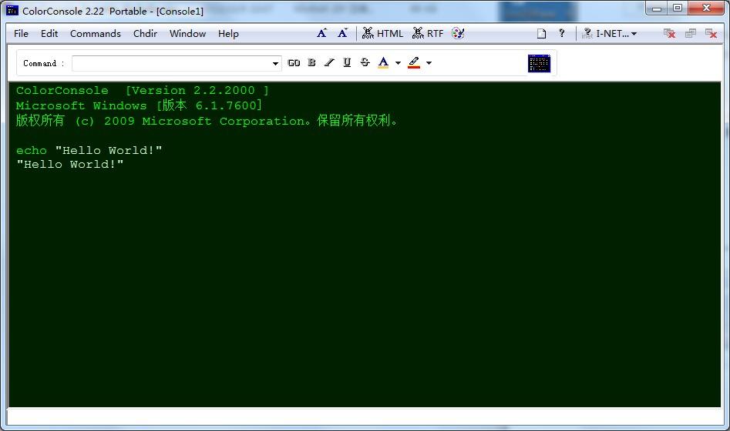
Task: Export console output to RTF
Action: click(x=428, y=33)
